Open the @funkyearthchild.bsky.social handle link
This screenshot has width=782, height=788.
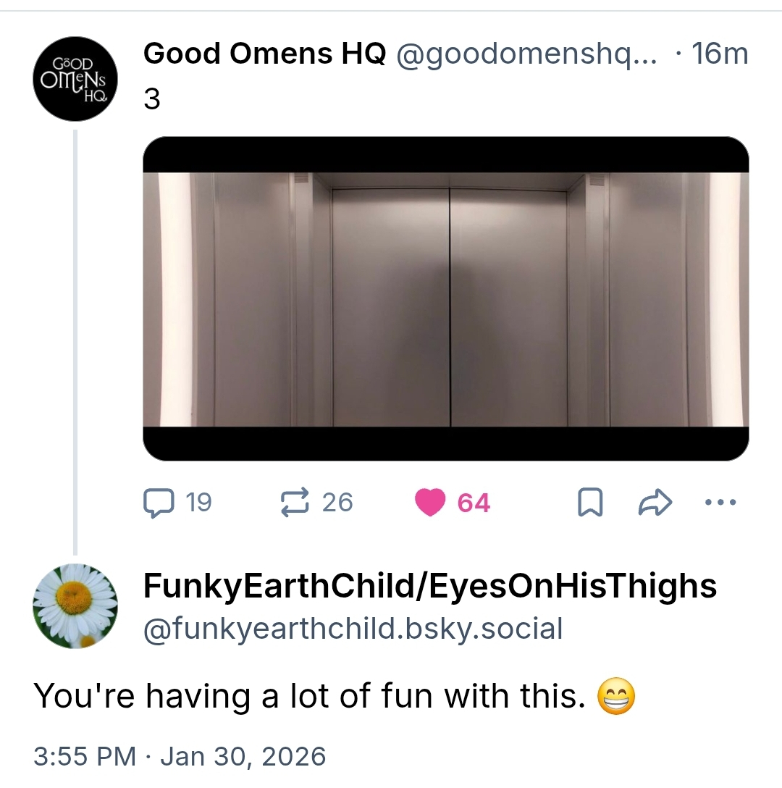353,629
